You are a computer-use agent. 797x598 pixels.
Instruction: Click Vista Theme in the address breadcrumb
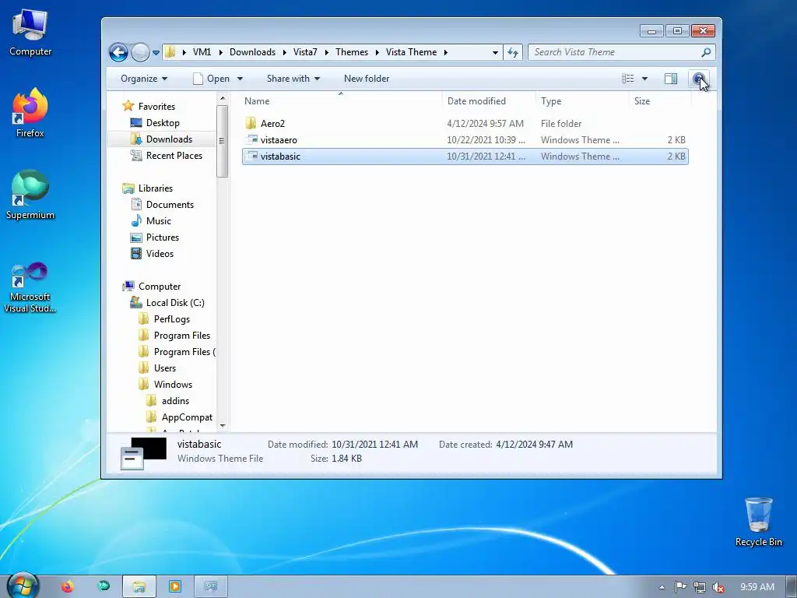411,52
